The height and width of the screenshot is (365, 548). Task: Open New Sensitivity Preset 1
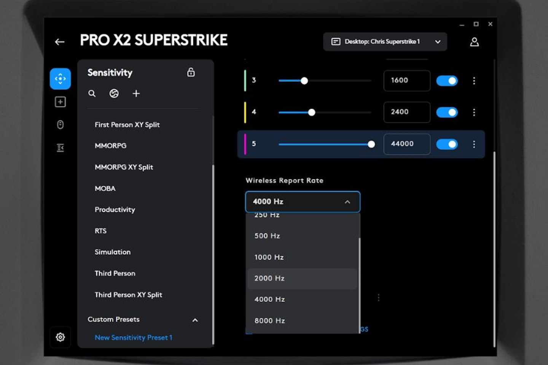134,337
